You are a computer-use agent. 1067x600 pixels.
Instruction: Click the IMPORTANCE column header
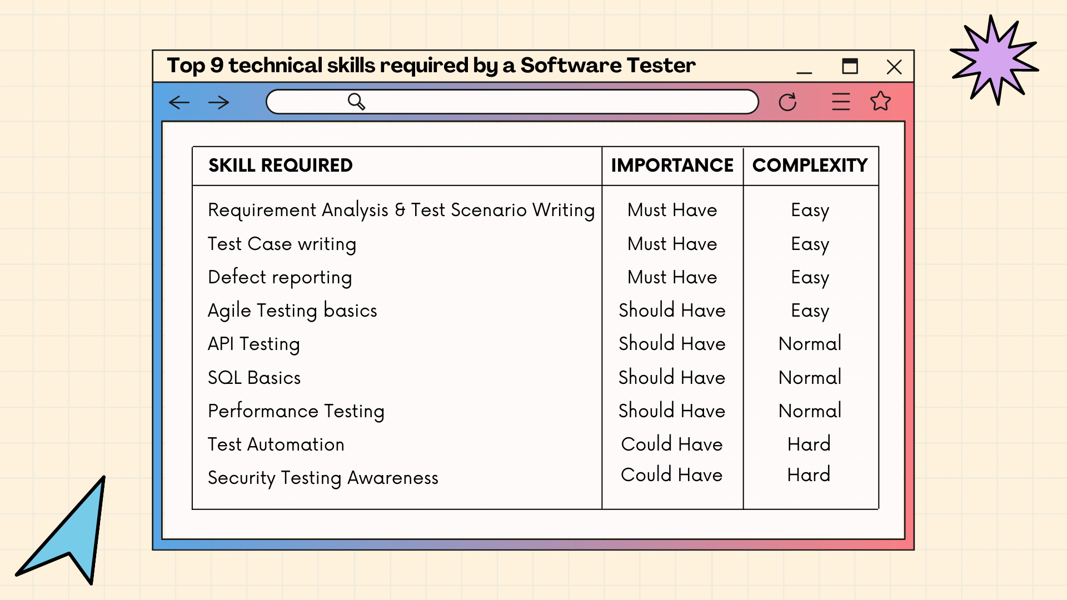(x=672, y=165)
